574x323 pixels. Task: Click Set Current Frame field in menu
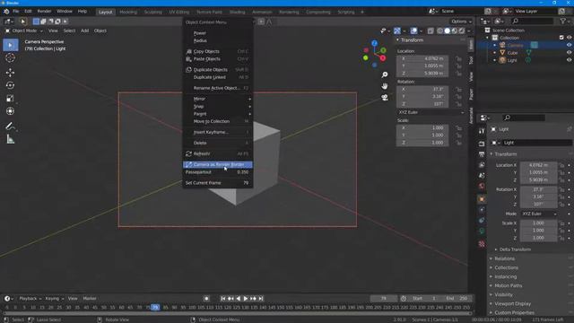tap(217, 183)
